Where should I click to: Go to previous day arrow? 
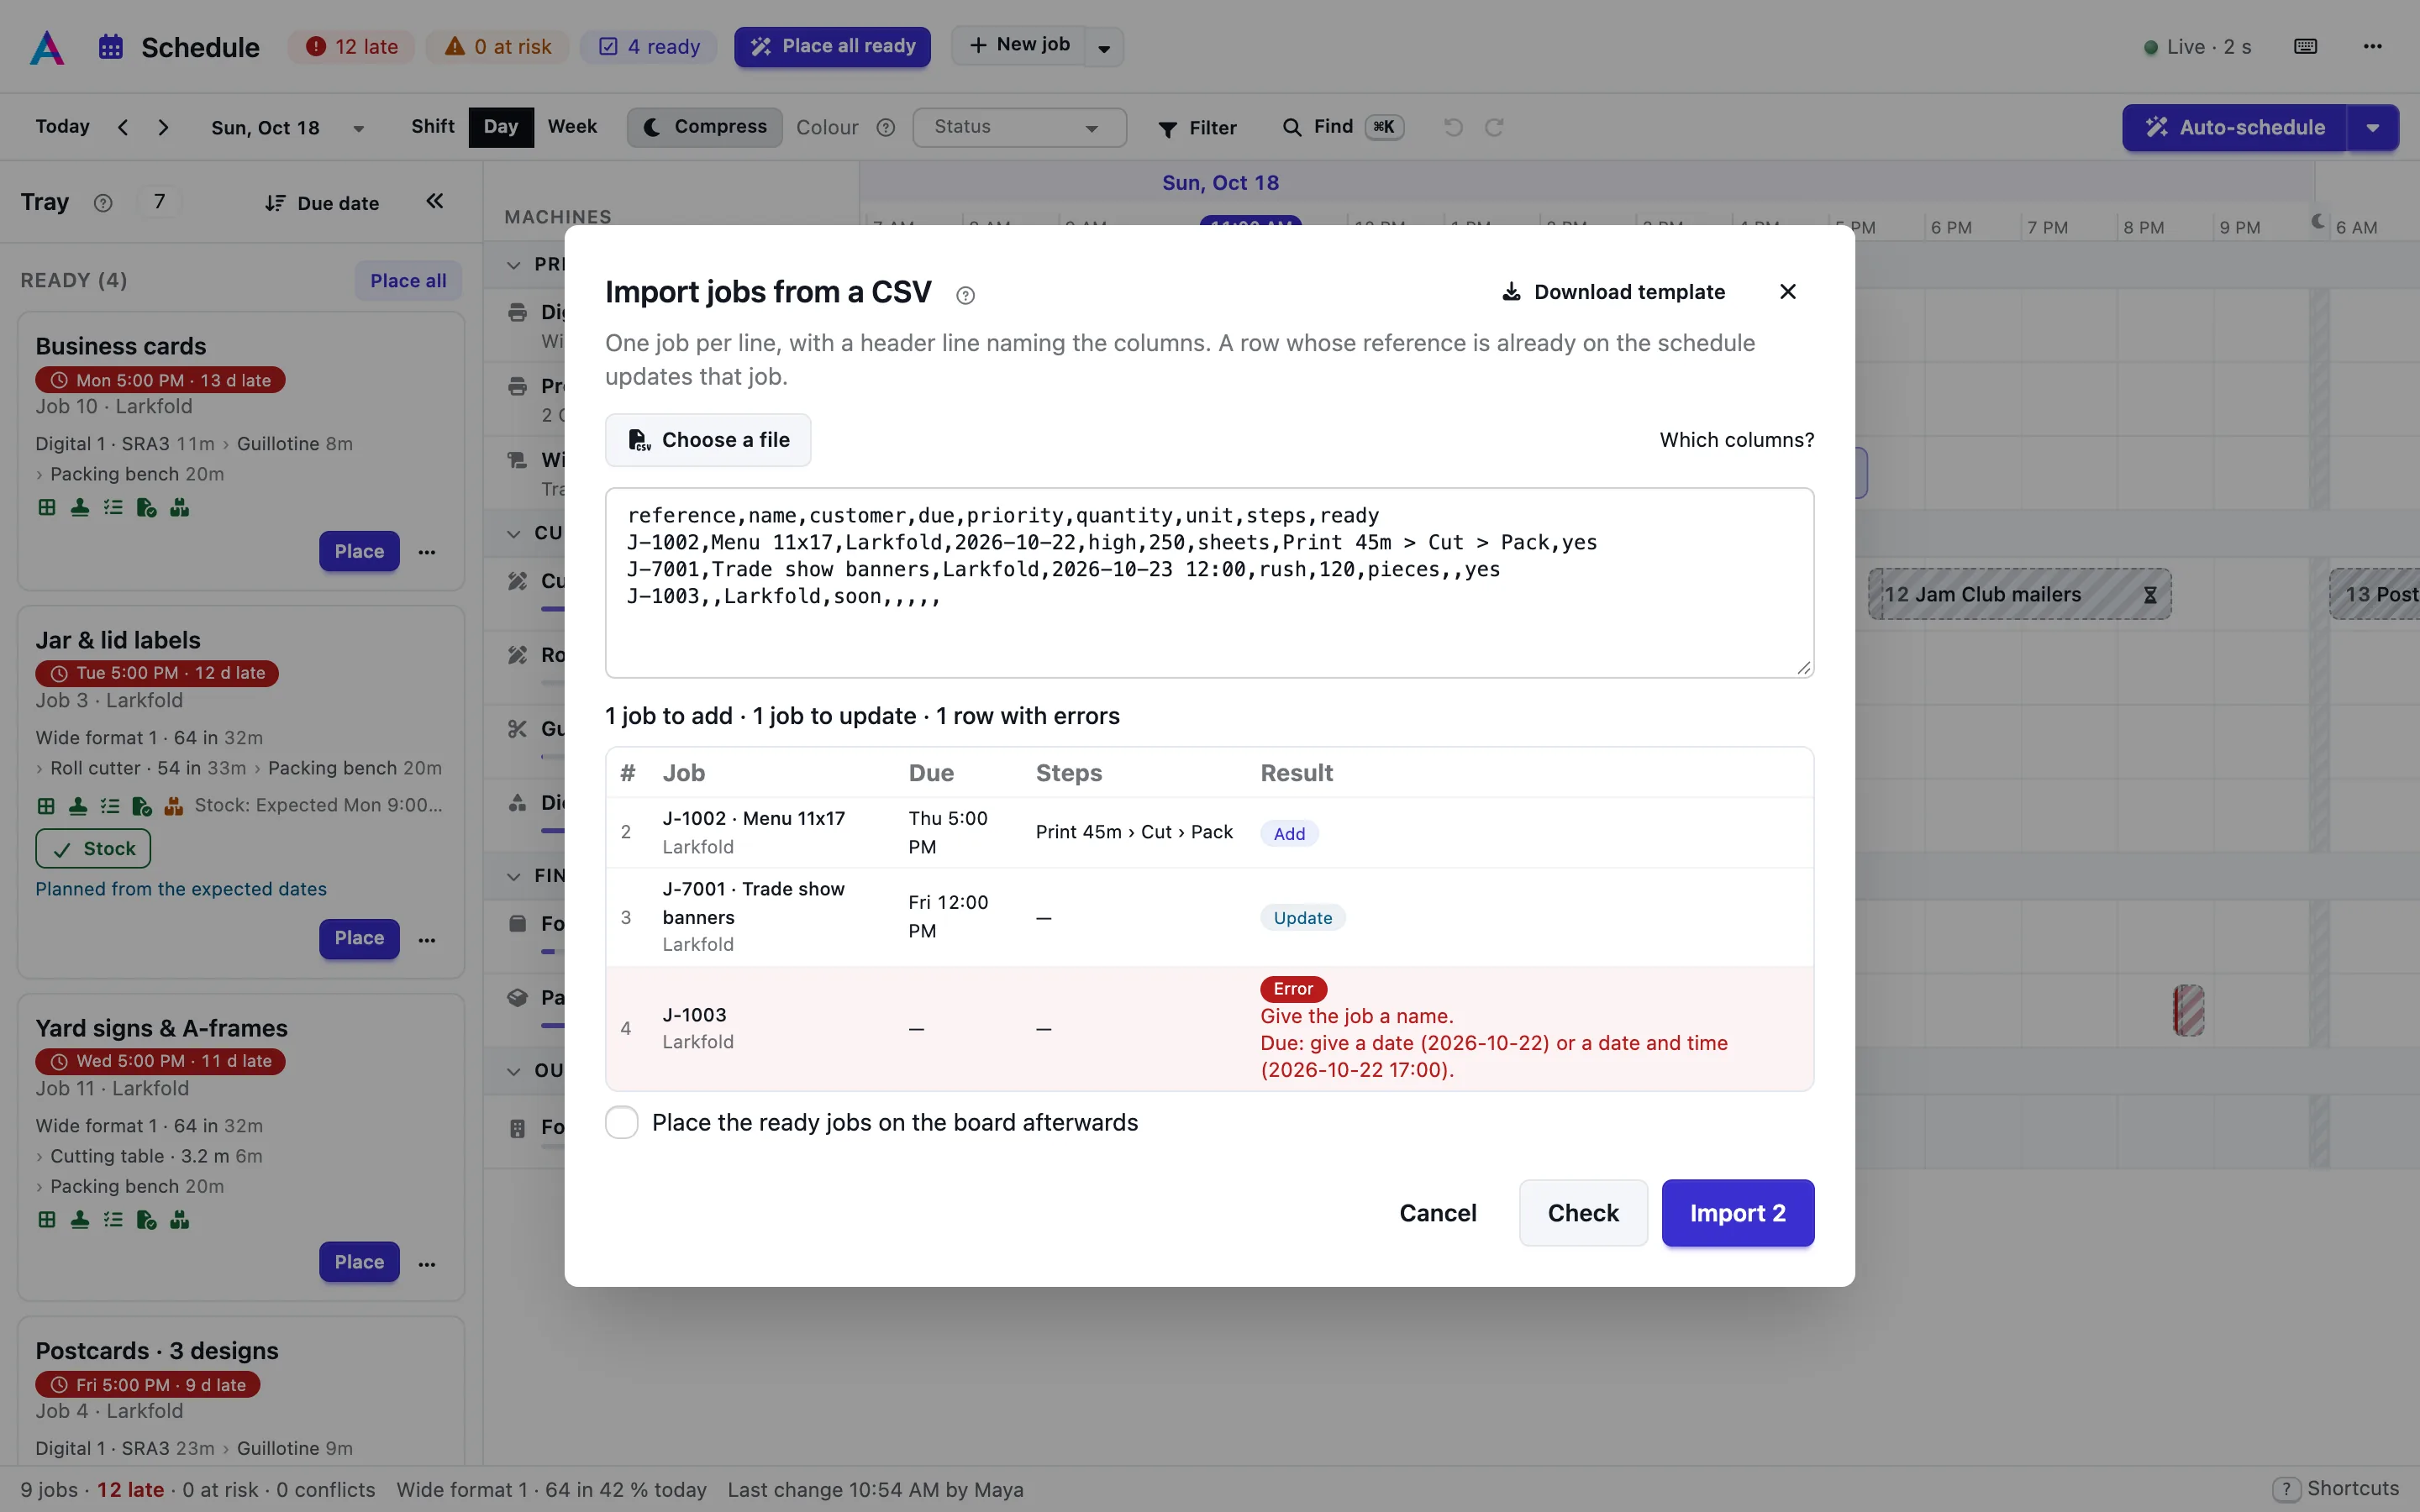pyautogui.click(x=123, y=127)
